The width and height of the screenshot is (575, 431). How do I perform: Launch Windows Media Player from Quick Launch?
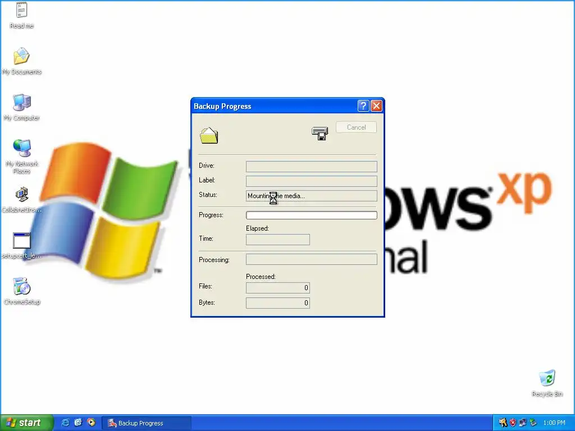tap(91, 423)
